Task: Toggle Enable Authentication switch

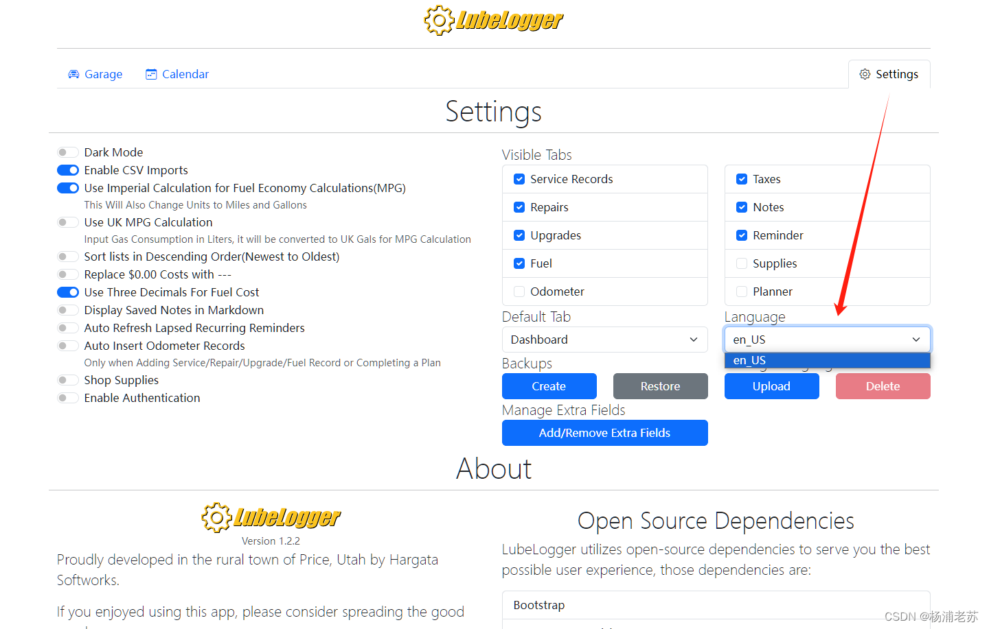Action: 68,398
